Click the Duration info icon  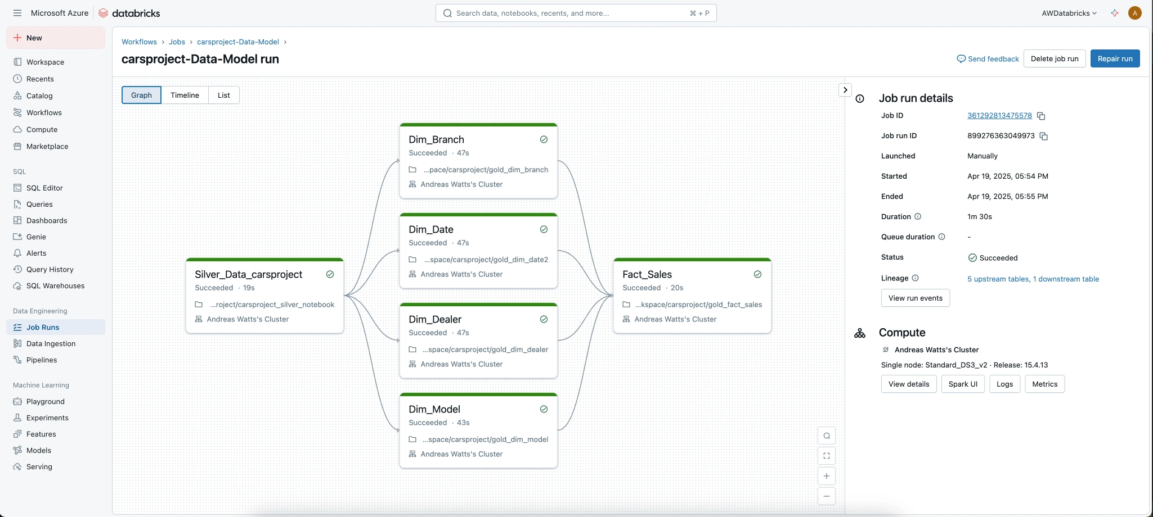click(918, 217)
